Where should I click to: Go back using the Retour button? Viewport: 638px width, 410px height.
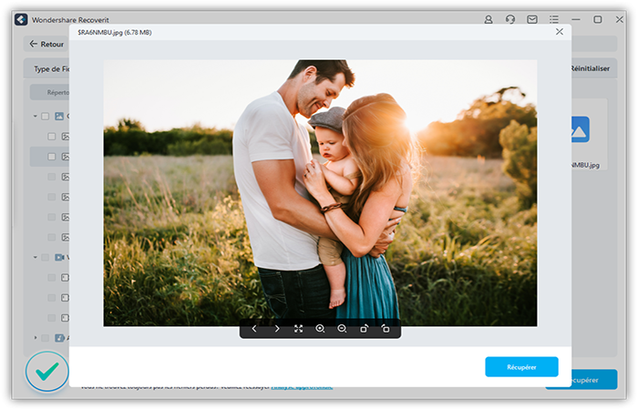pos(46,44)
